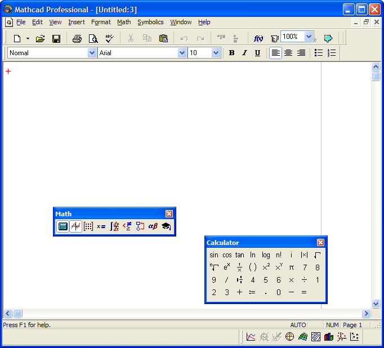Close the Calculator palette
384x348 pixels.
point(320,243)
